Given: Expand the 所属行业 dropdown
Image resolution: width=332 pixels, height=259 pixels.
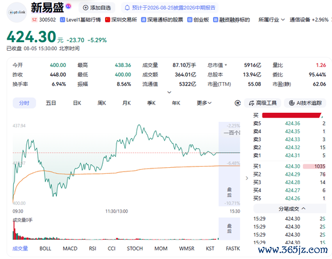Looking at the screenshot, I should pos(272,20).
